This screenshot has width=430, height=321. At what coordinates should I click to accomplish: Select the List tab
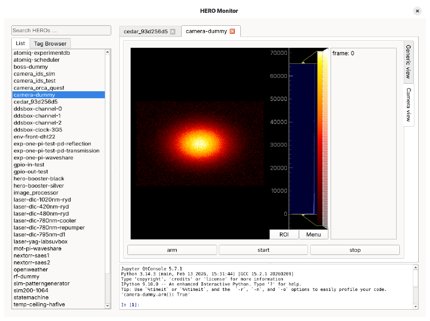coord(20,43)
